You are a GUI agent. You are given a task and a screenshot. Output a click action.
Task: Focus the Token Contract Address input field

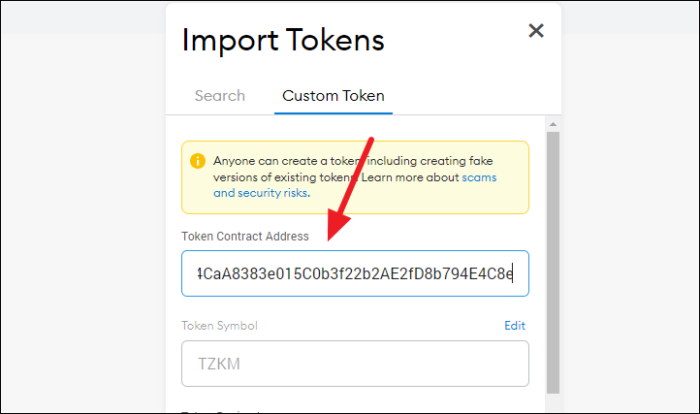click(x=355, y=273)
